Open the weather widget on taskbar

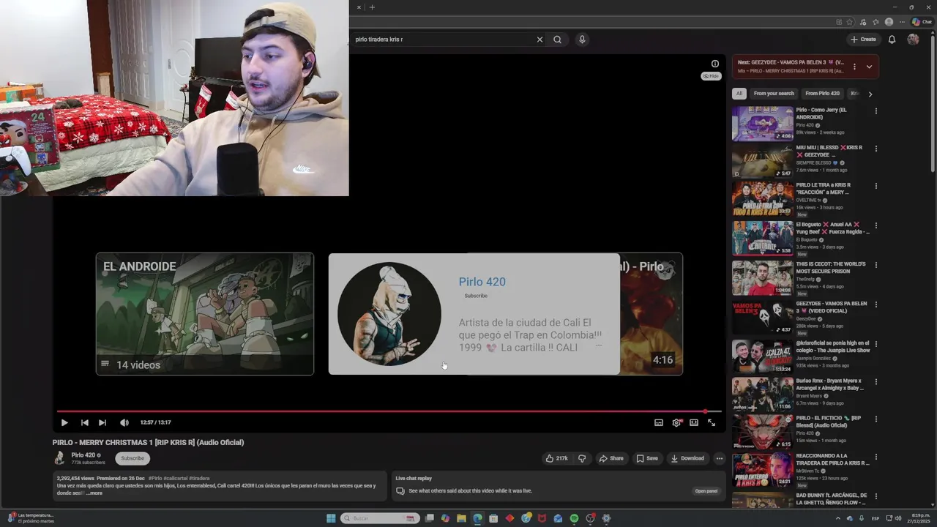[x=29, y=518]
